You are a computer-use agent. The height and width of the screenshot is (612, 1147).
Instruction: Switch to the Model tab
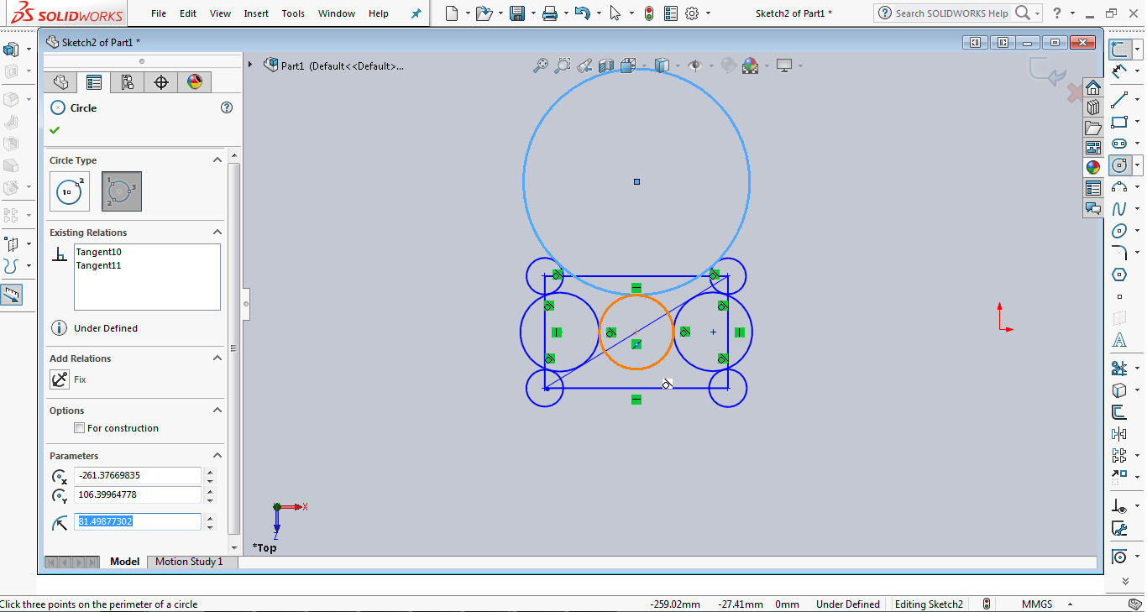125,562
